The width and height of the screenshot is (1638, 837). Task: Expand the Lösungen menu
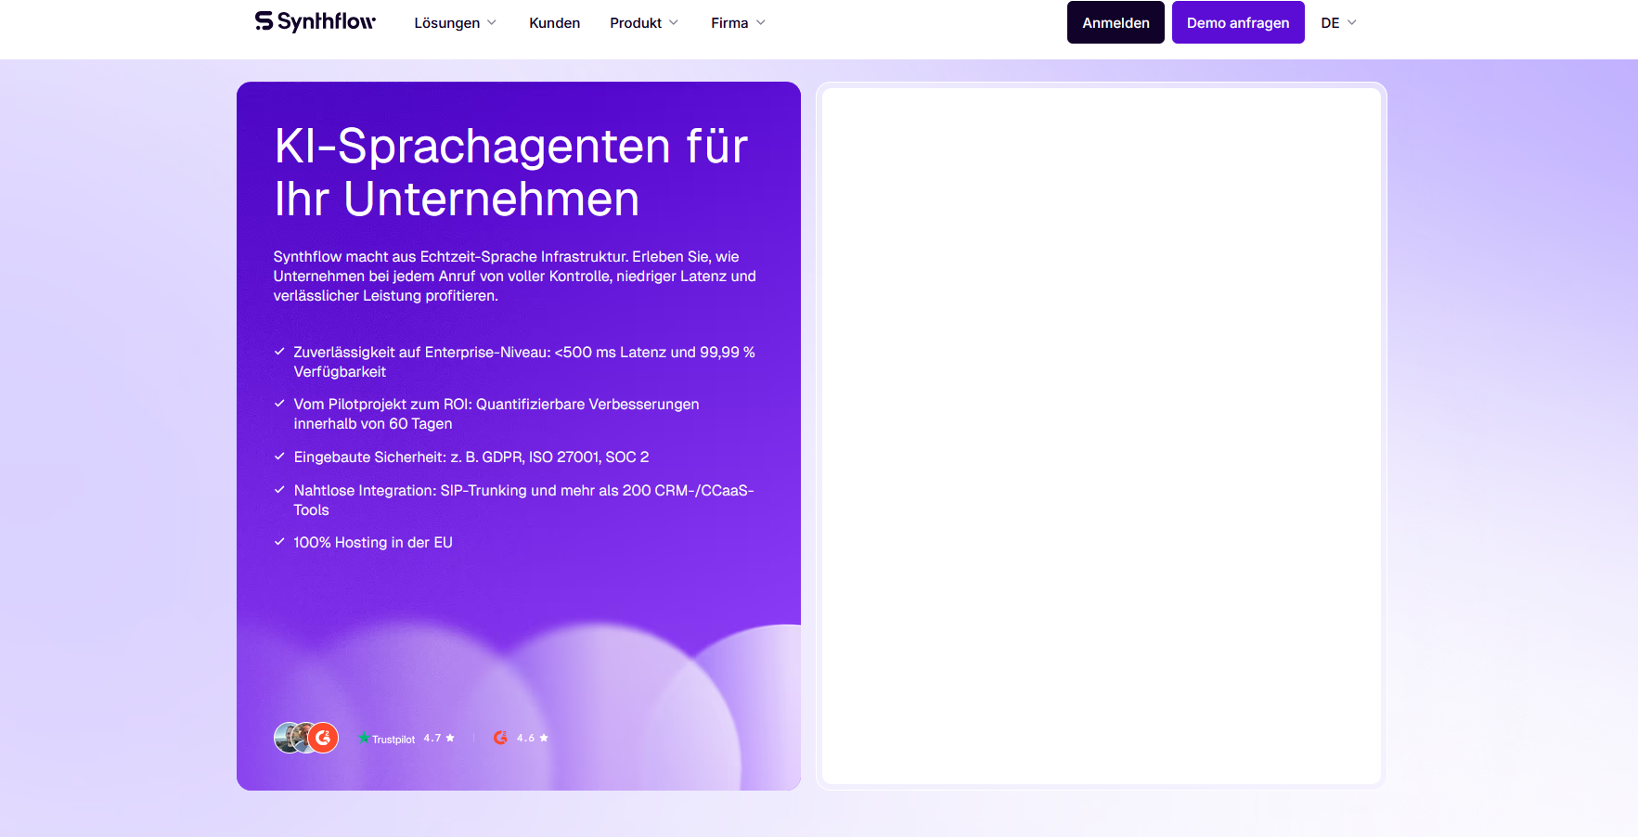point(455,22)
